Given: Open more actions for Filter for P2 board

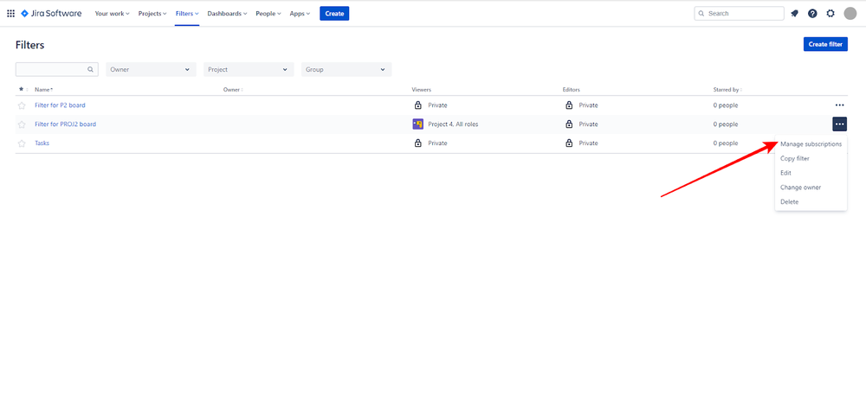Looking at the screenshot, I should 839,105.
